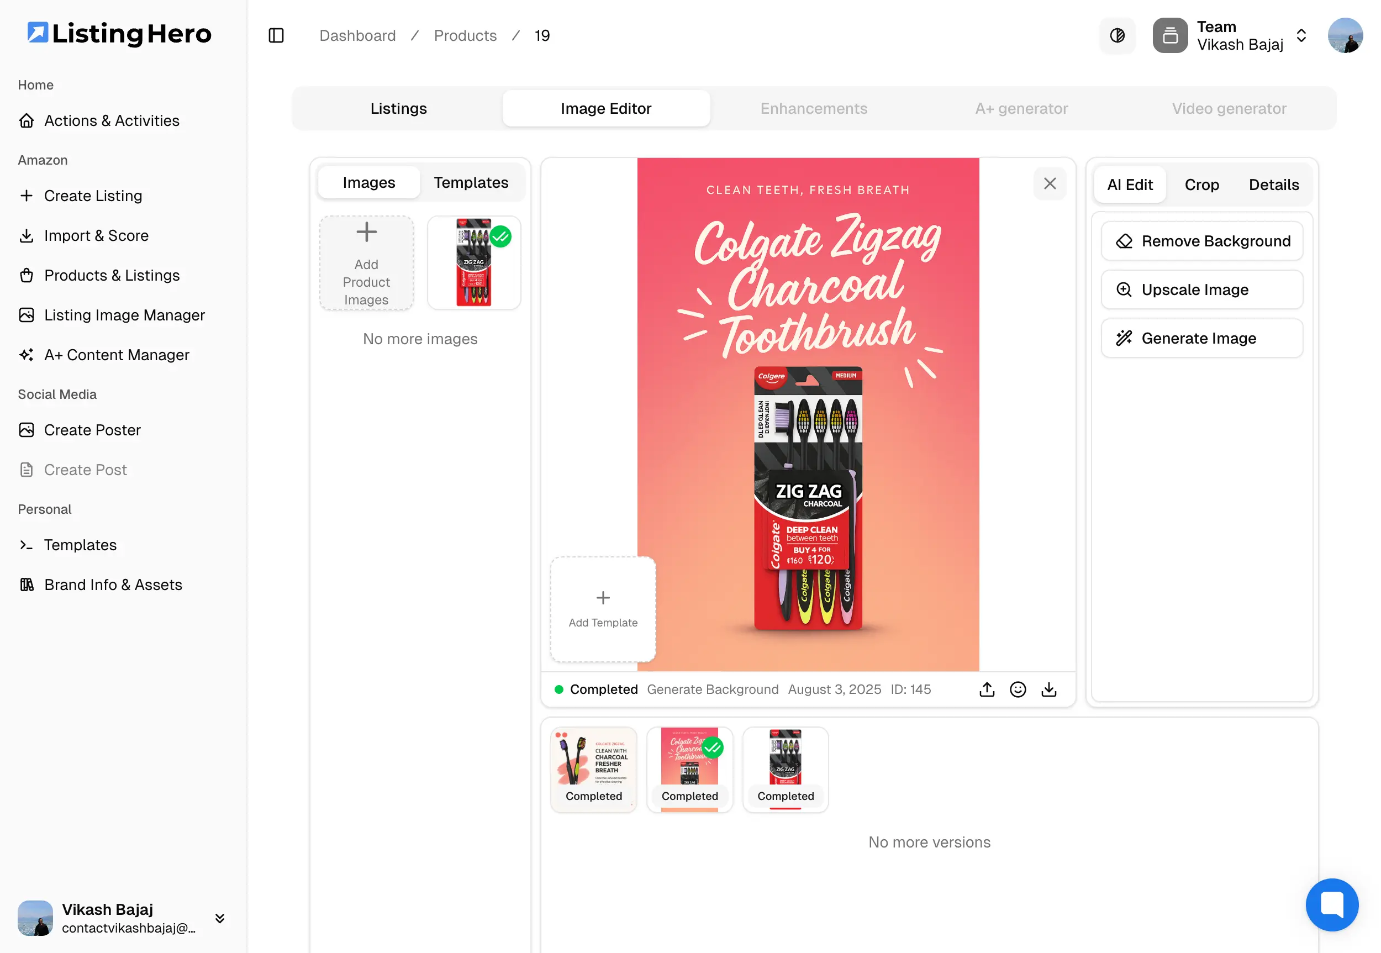Close the image preview with X

coord(1050,184)
